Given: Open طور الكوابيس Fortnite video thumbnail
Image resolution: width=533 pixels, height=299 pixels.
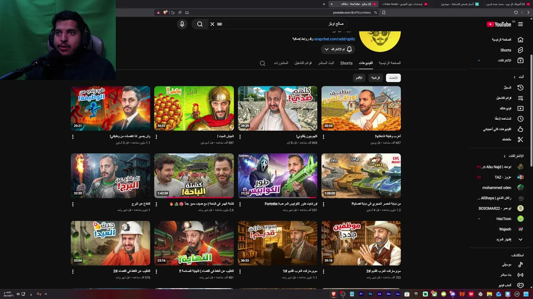Looking at the screenshot, I should pyautogui.click(x=277, y=176).
